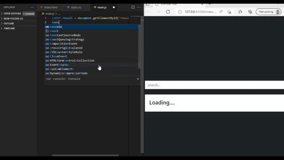Choose console suggestion
Screen dimensions: 284x160
click(x=93, y=27)
